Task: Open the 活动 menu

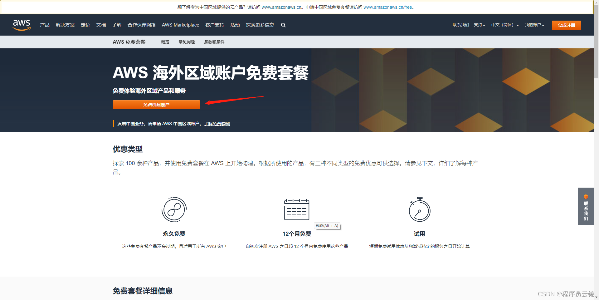Action: [235, 25]
